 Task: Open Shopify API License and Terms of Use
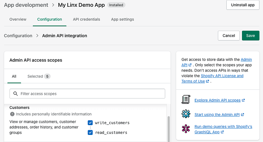click(212, 79)
